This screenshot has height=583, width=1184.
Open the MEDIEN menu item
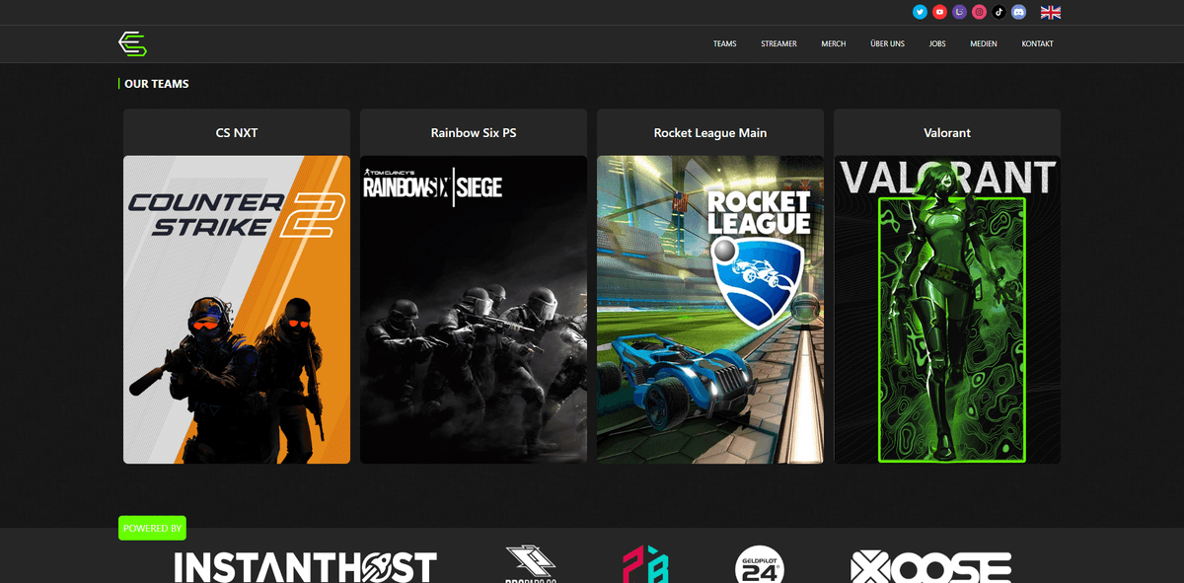[983, 44]
